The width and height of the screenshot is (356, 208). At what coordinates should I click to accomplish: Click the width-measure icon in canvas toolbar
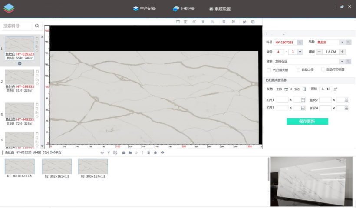178,22
